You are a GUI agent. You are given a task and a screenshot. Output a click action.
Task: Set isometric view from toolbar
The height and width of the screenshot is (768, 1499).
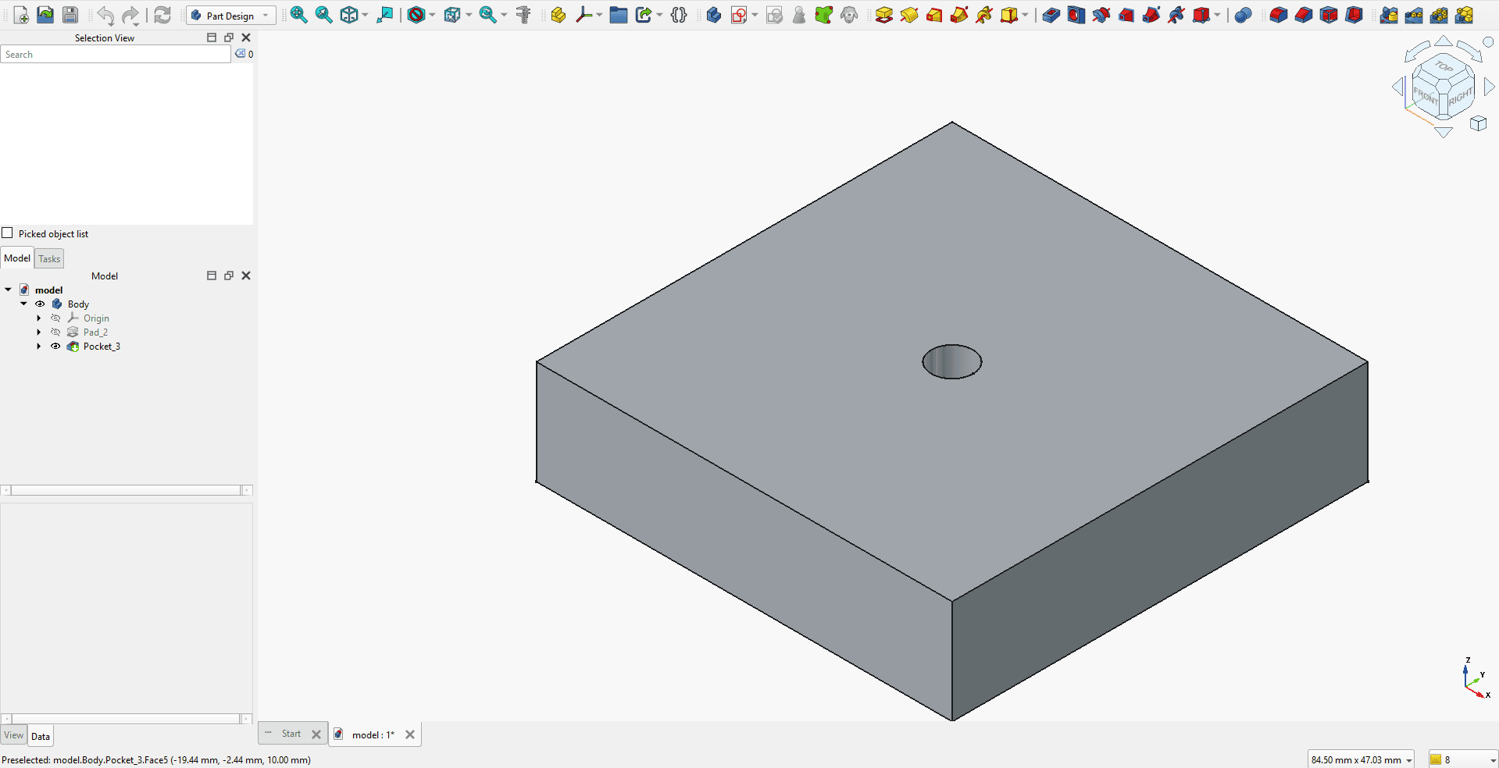pos(349,15)
